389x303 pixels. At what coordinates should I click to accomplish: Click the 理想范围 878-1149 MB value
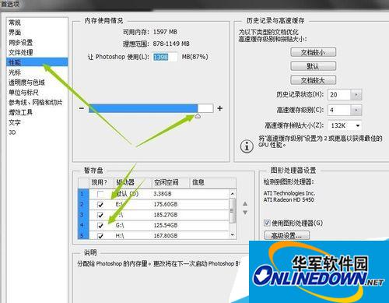171,44
